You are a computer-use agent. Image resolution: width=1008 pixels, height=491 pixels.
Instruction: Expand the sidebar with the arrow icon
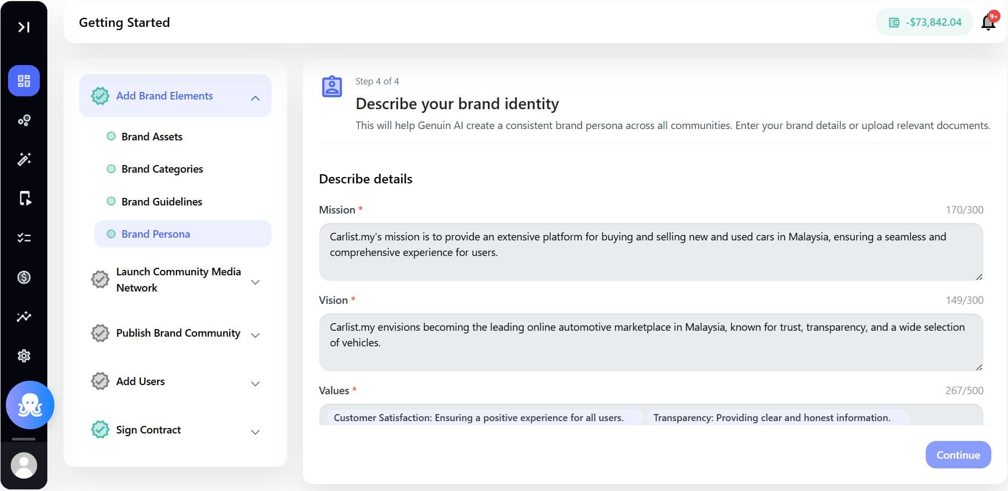click(24, 27)
